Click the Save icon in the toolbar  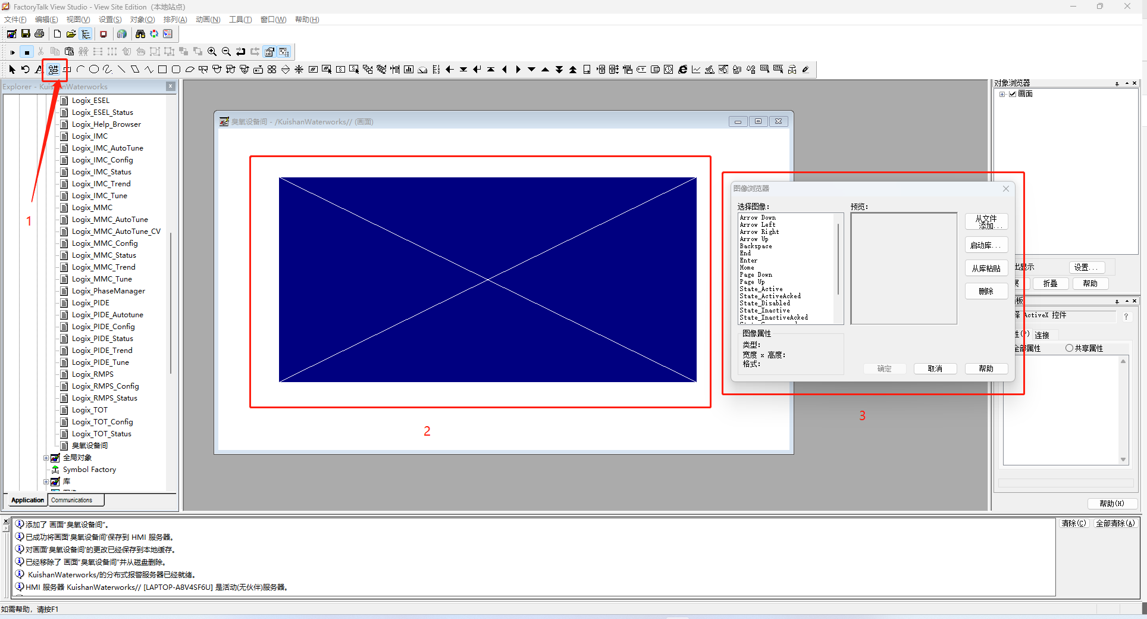click(26, 34)
